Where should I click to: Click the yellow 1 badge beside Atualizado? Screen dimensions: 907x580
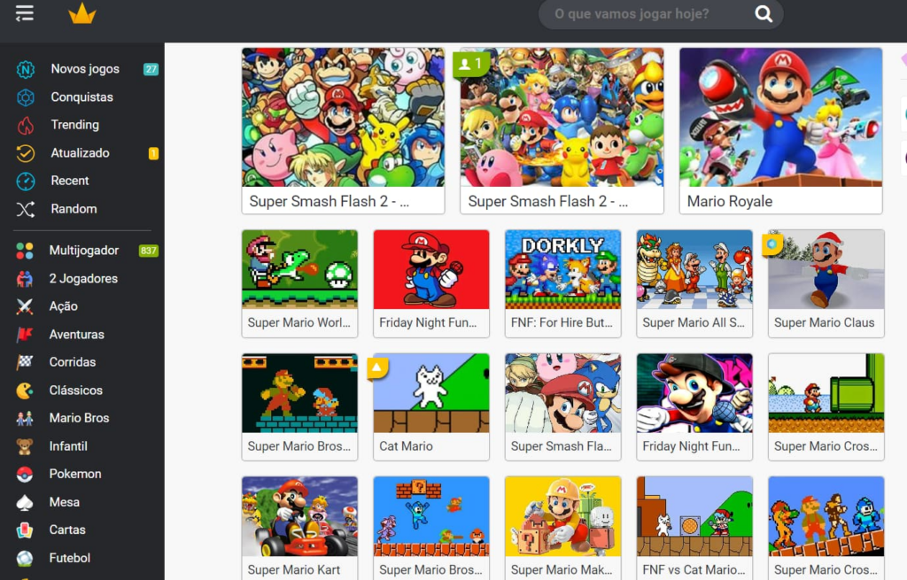tap(153, 153)
